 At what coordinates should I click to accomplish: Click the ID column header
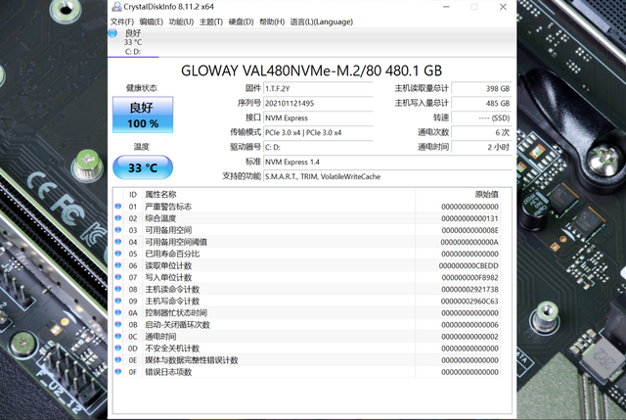coord(133,195)
